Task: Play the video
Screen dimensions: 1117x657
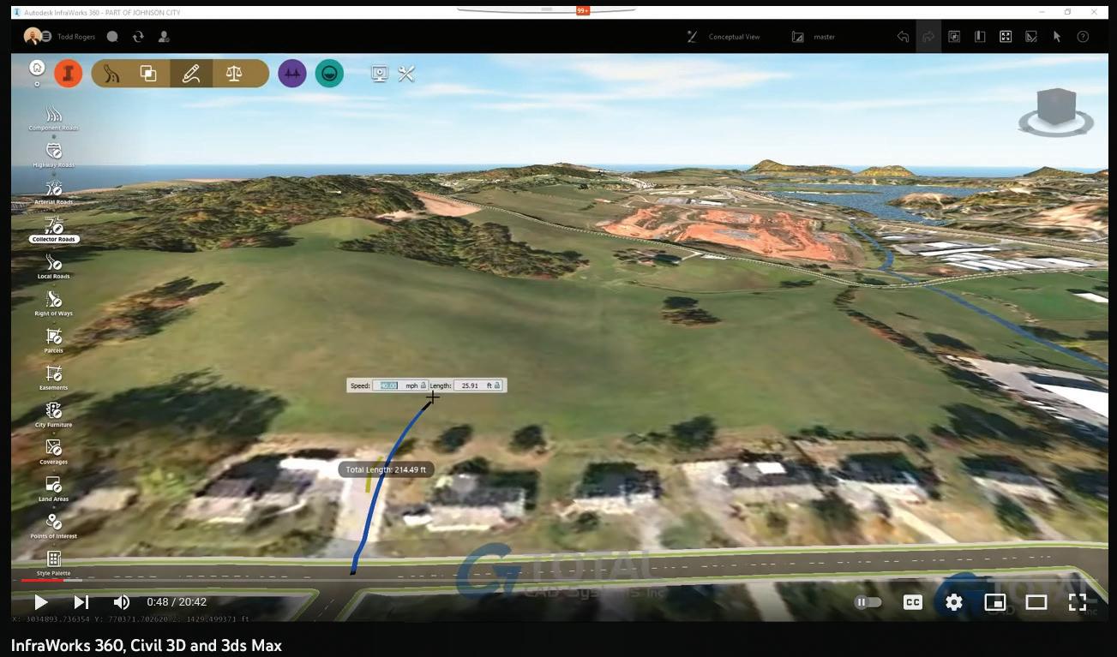Action: point(40,602)
